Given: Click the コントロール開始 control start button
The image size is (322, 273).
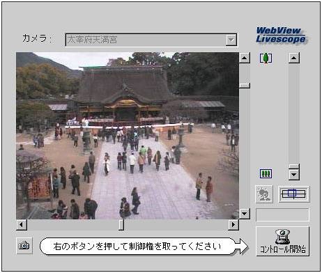Looking at the screenshot, I should pyautogui.click(x=282, y=242).
